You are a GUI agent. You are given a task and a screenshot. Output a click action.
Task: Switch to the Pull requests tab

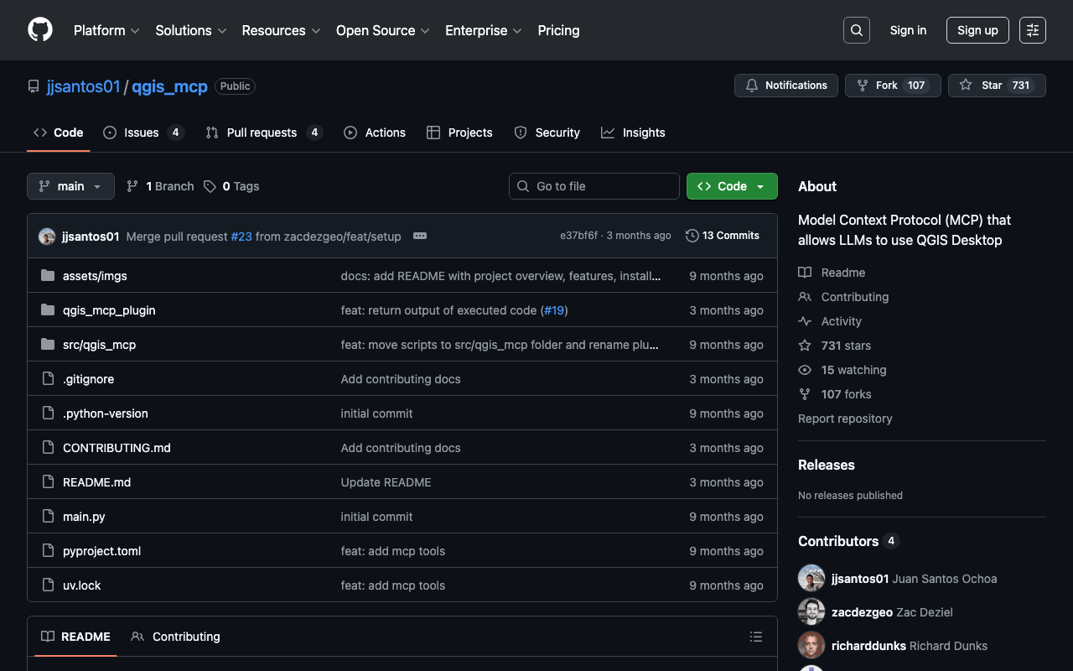[262, 133]
